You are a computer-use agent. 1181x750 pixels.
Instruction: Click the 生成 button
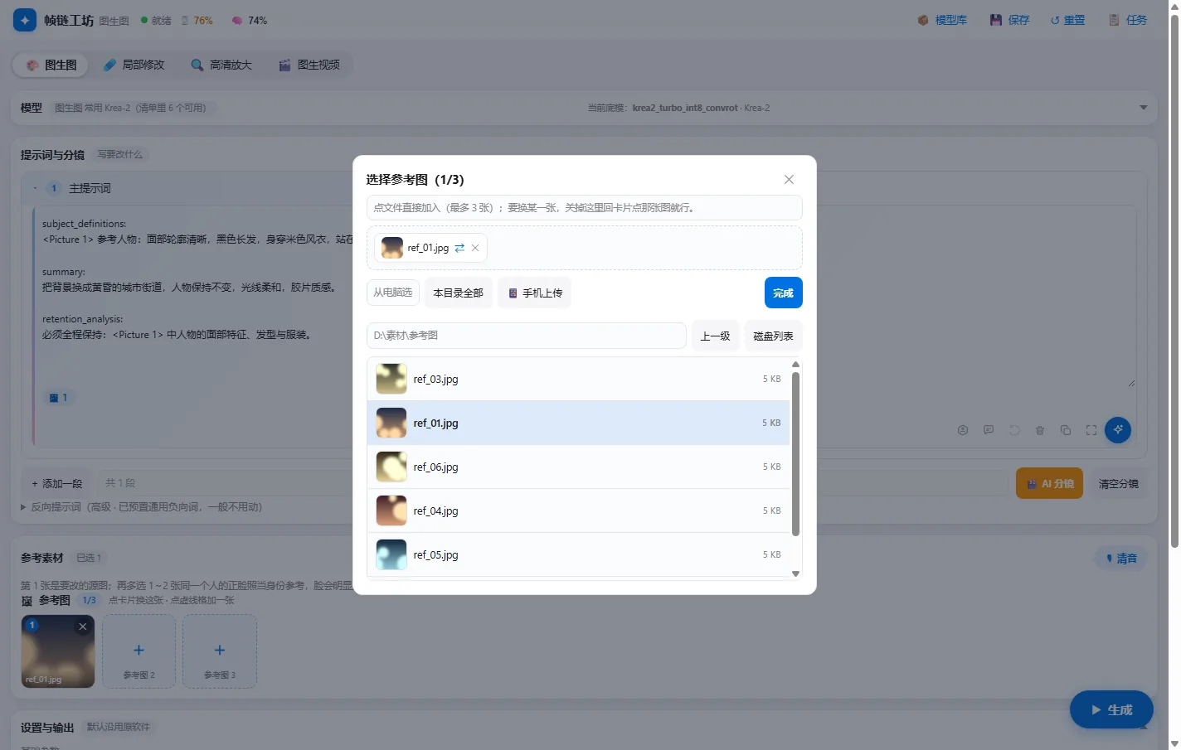tap(1111, 709)
